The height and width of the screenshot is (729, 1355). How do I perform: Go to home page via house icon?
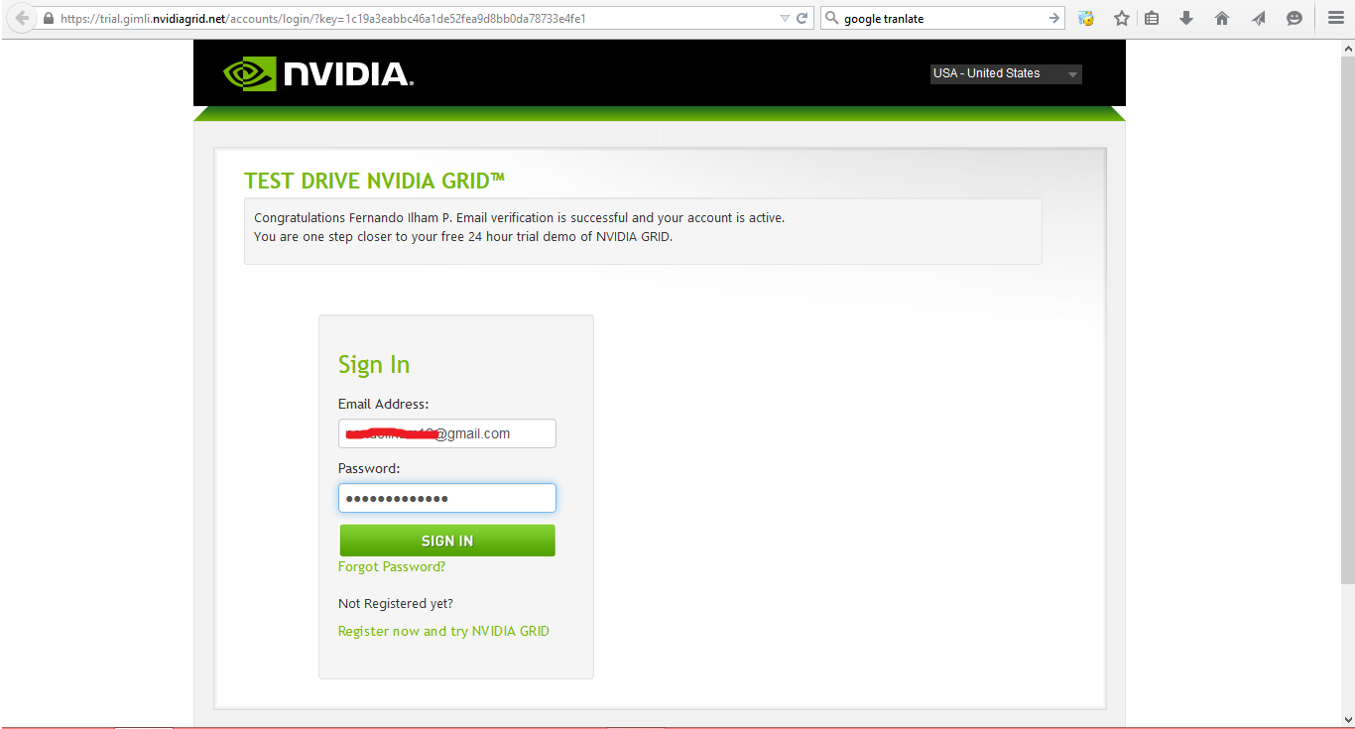click(x=1222, y=18)
